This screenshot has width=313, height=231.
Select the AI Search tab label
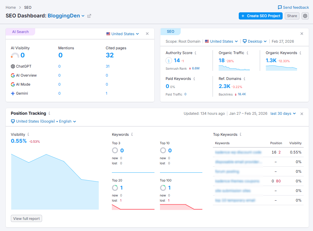(x=20, y=32)
